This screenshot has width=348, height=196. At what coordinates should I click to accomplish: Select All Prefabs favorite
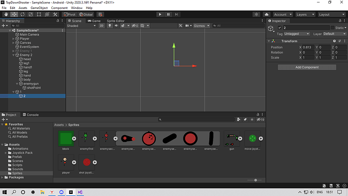pyautogui.click(x=20, y=137)
